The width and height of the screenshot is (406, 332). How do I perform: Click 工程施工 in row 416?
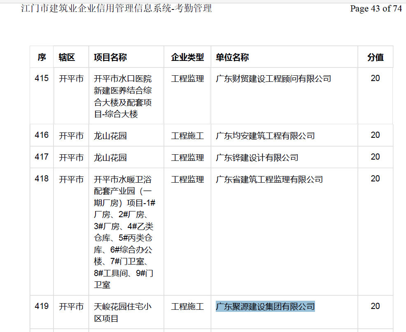187,136
